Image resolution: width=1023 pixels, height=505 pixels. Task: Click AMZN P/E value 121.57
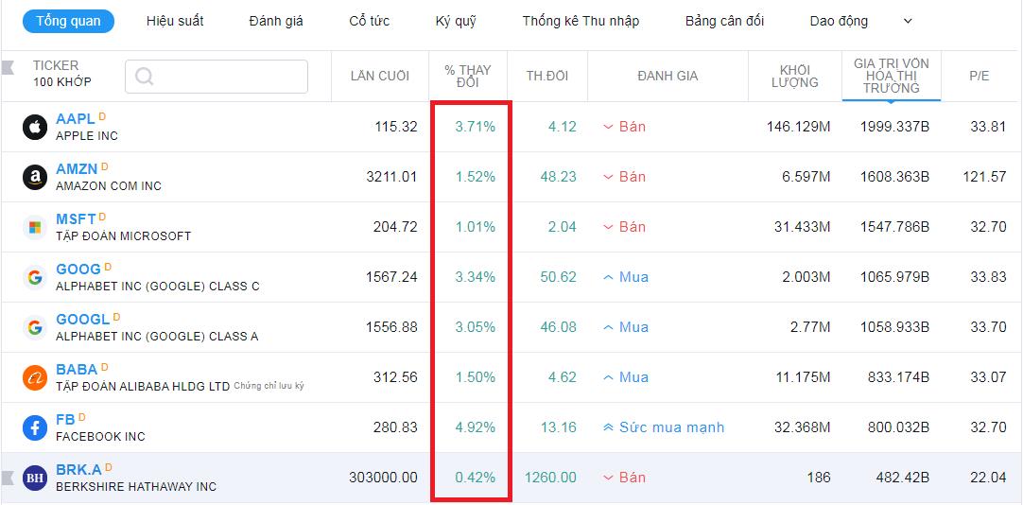pos(984,177)
